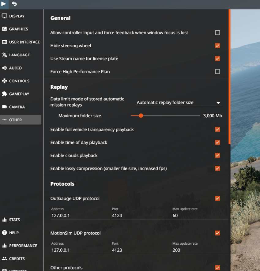Open the Automatic replay folder size dropdown
Viewport: 260px width, 271px height.
click(179, 103)
